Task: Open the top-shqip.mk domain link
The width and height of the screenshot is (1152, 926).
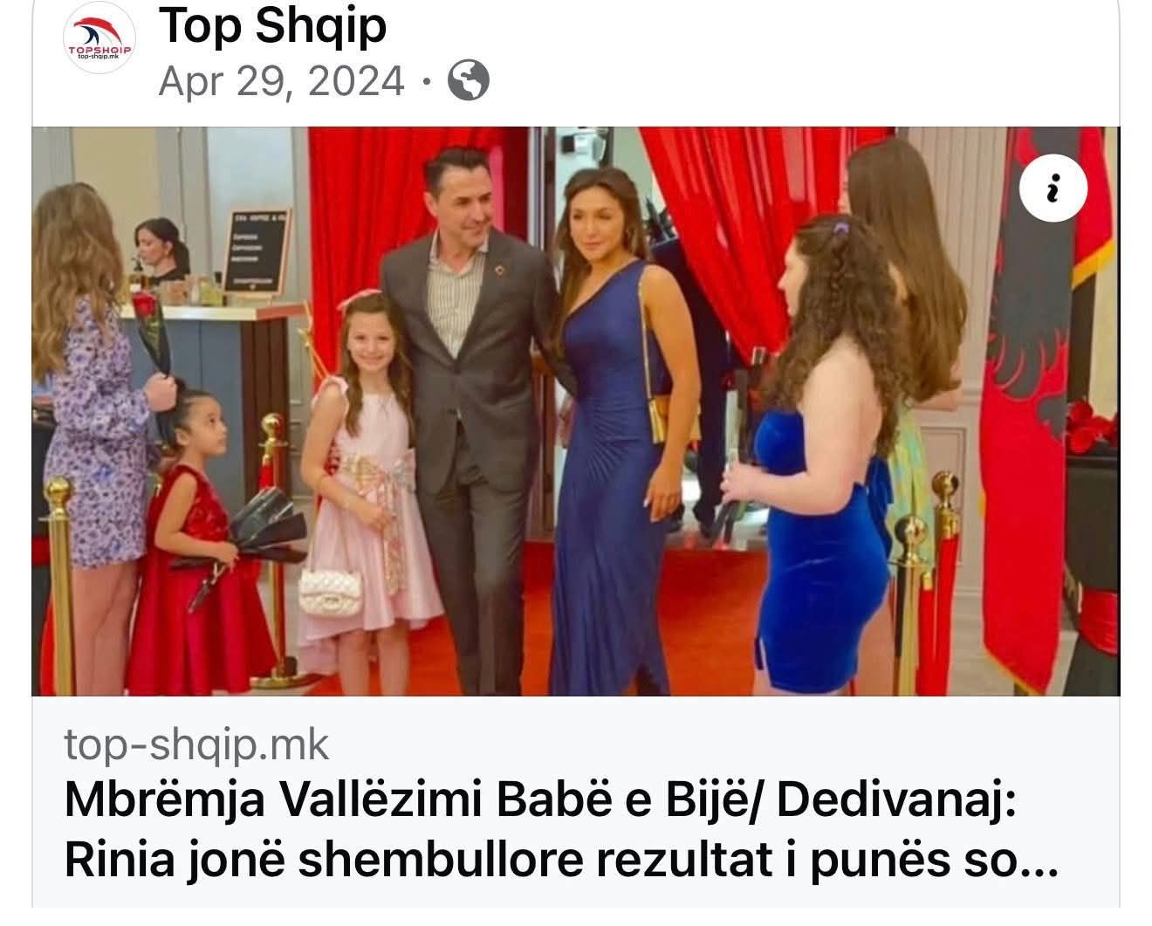Action: (196, 744)
